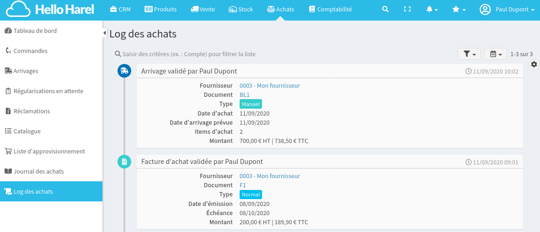
Task: Go to Stock module
Action: point(241,9)
